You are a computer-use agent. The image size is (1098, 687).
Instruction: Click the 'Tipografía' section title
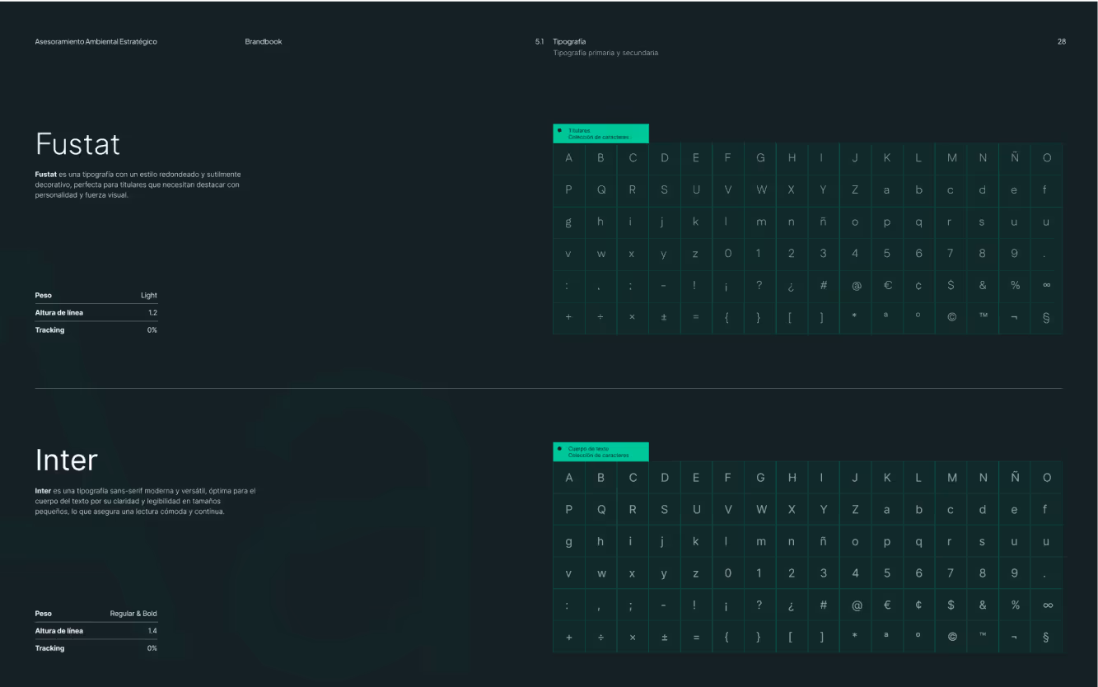[x=569, y=42]
